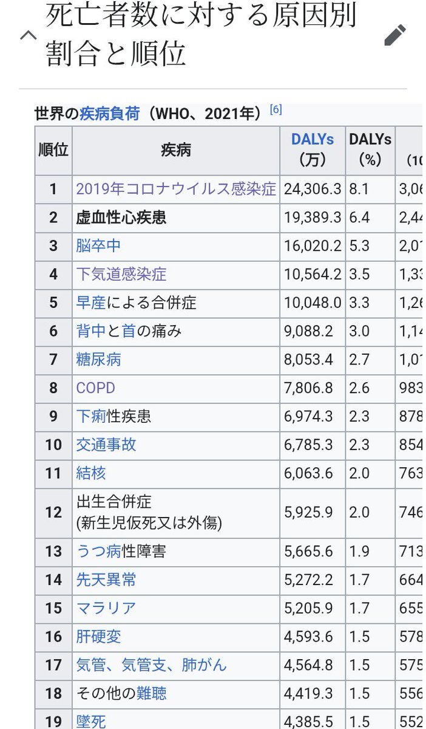
Task: Open the 交通事故 link
Action: click(106, 445)
